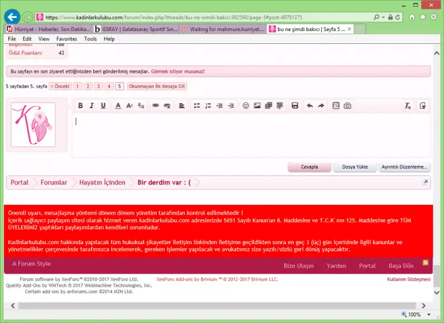Open the Favorites menu
This screenshot has height=323, width=444.
click(x=67, y=39)
